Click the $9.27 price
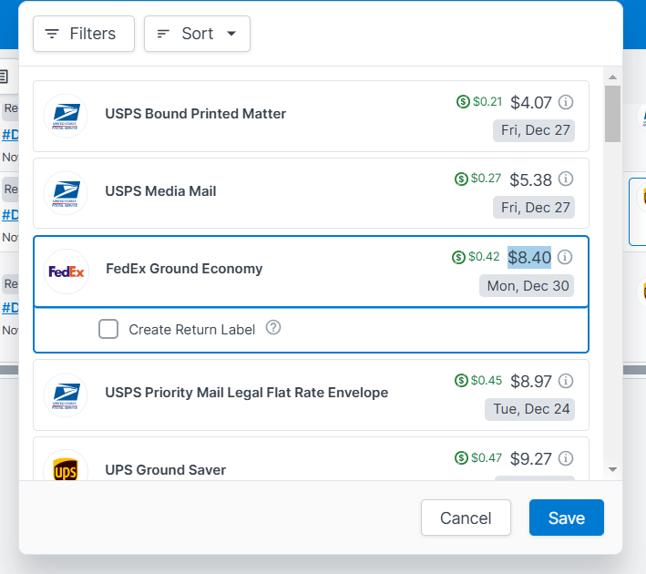This screenshot has height=574, width=646. click(531, 458)
